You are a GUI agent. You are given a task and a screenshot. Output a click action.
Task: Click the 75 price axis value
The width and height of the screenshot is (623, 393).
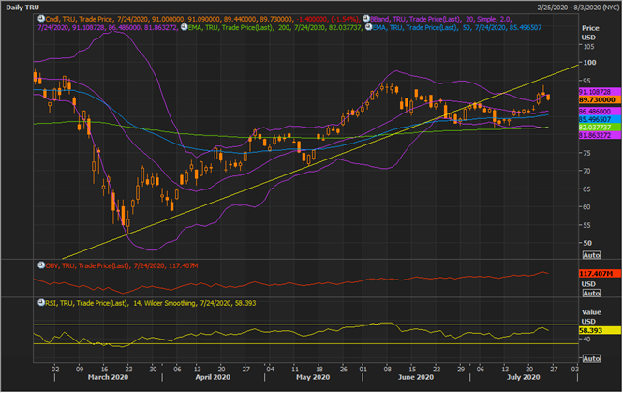click(x=587, y=153)
